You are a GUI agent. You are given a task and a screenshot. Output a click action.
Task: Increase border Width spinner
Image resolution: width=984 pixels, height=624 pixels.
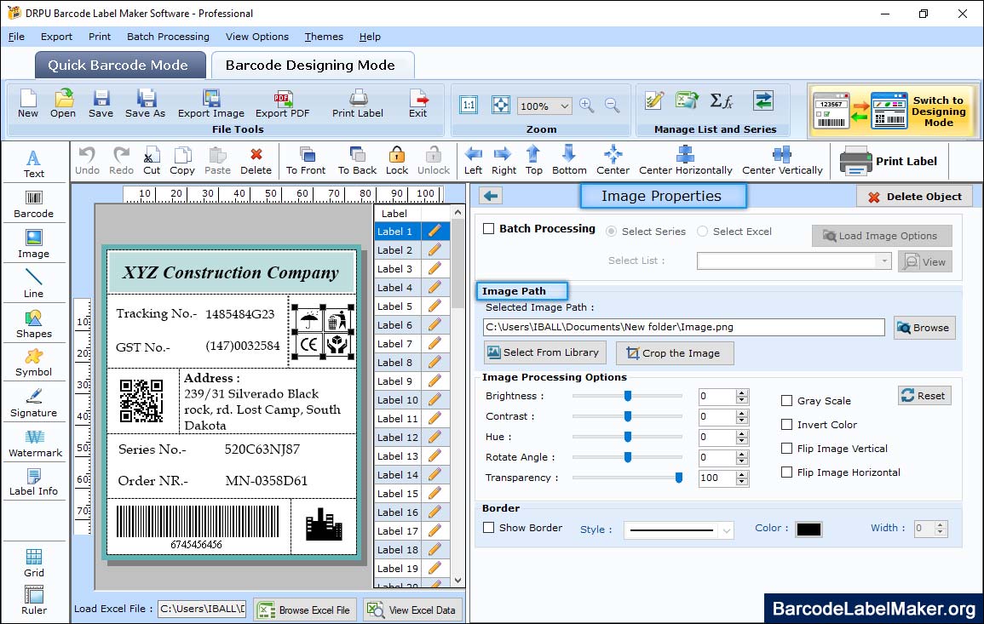coord(940,525)
